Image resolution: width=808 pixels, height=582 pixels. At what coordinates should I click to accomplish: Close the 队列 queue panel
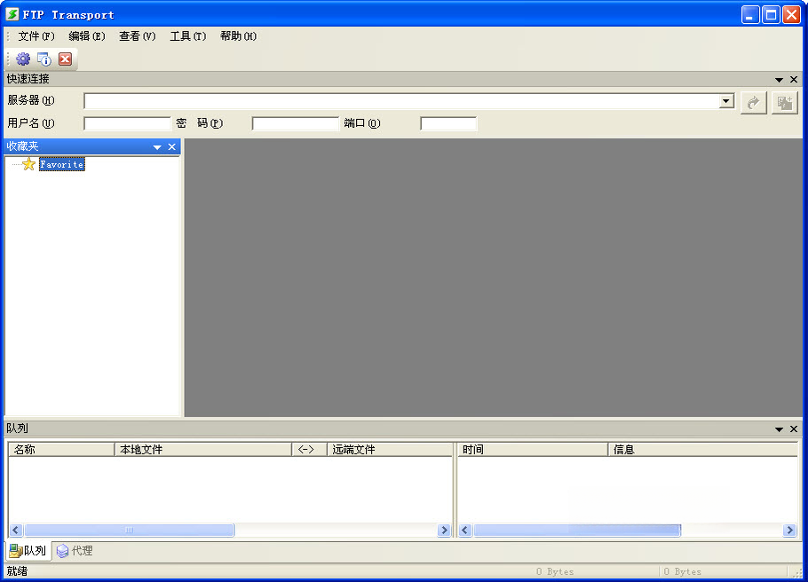[x=794, y=429]
